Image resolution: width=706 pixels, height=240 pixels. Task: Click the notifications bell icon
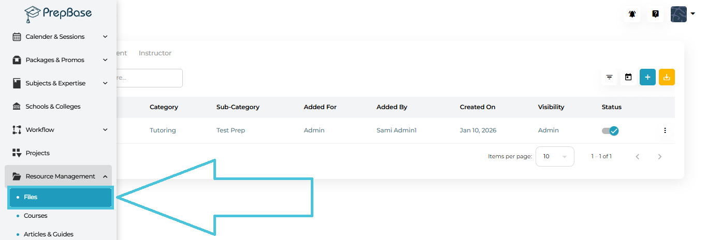tap(632, 14)
